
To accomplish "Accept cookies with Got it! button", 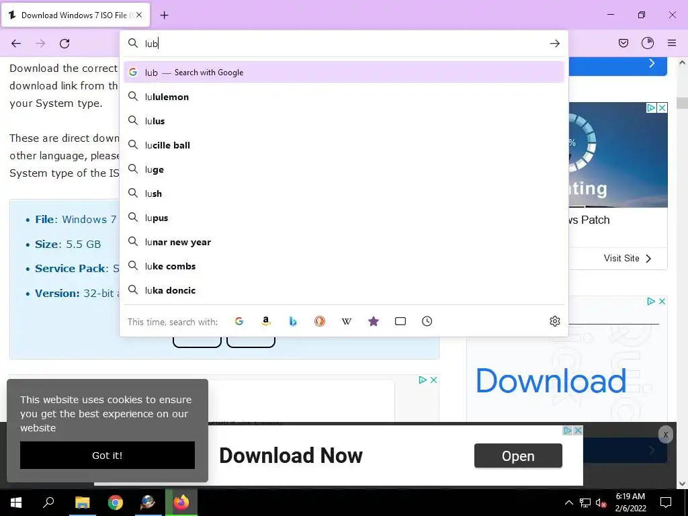I will click(107, 455).
